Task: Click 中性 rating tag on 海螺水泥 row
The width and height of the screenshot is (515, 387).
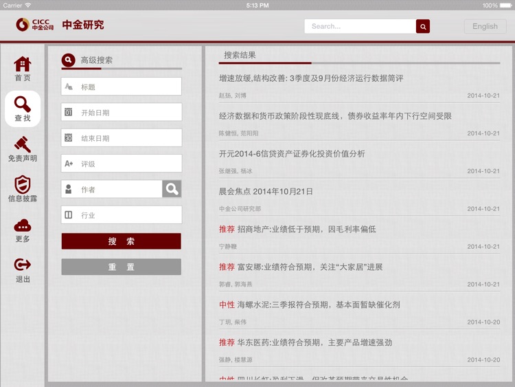Action: [227, 305]
